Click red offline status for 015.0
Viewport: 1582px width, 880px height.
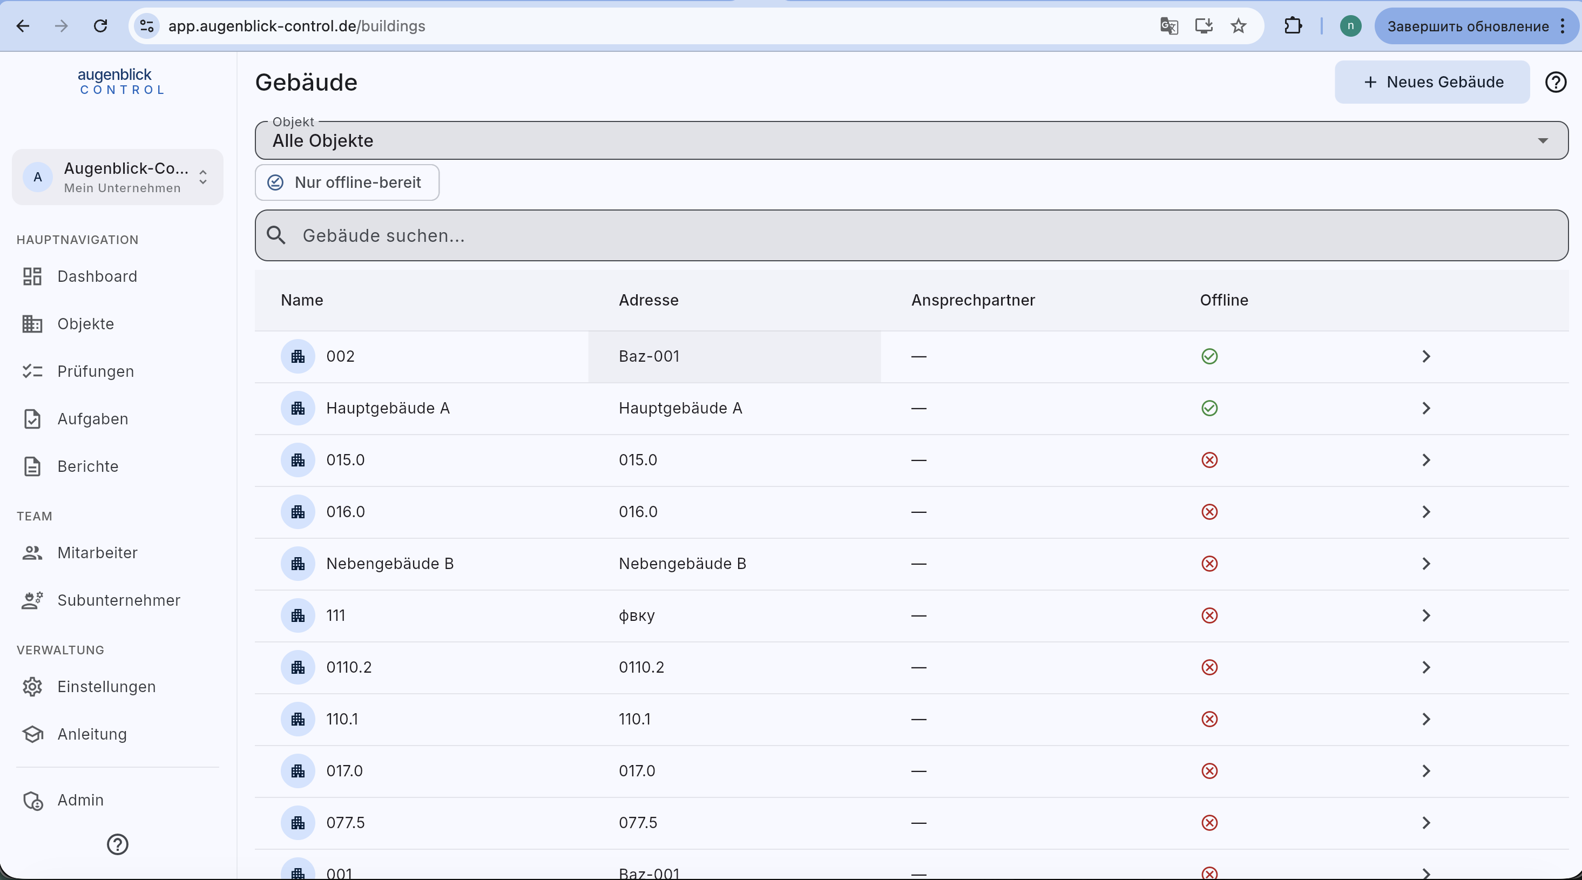(1209, 460)
